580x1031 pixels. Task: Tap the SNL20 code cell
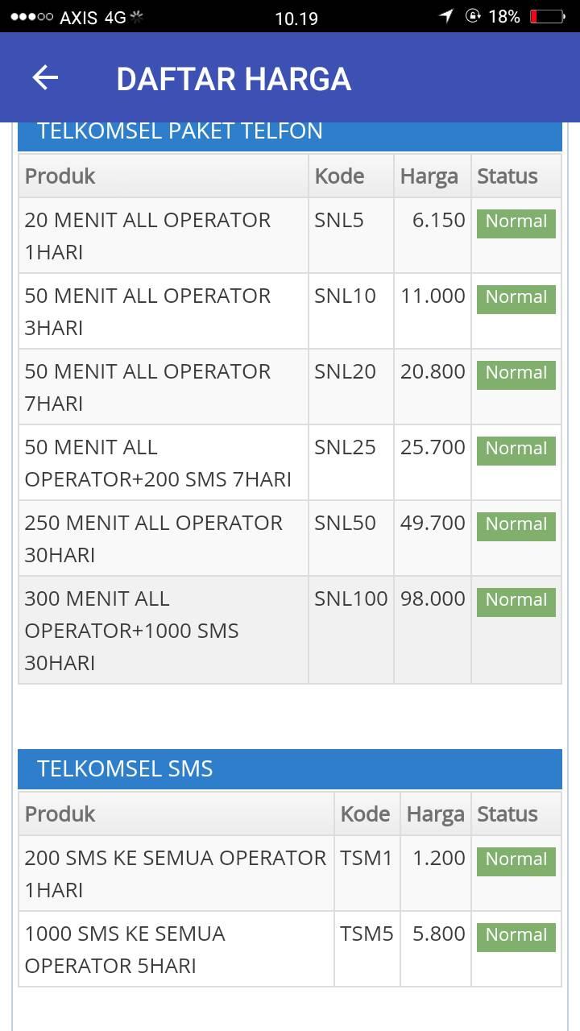tap(351, 387)
